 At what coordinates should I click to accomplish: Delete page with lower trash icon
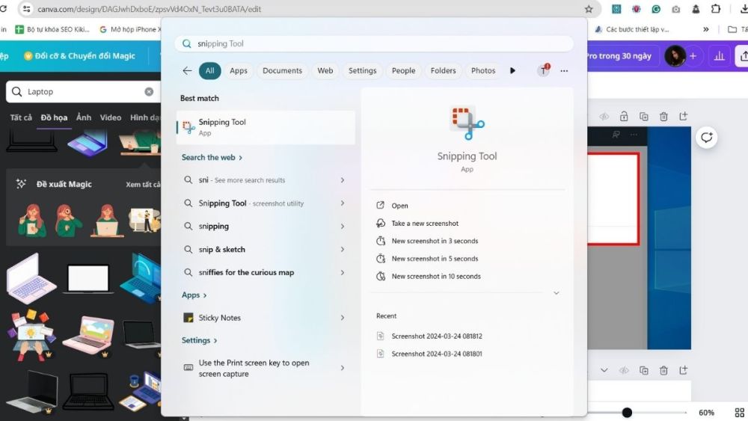click(x=663, y=370)
